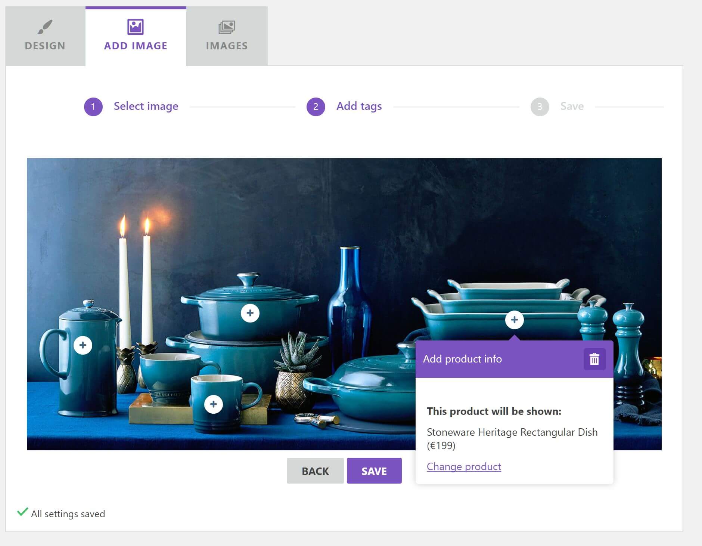Open the "Select image" step label
The image size is (702, 546).
(x=146, y=107)
